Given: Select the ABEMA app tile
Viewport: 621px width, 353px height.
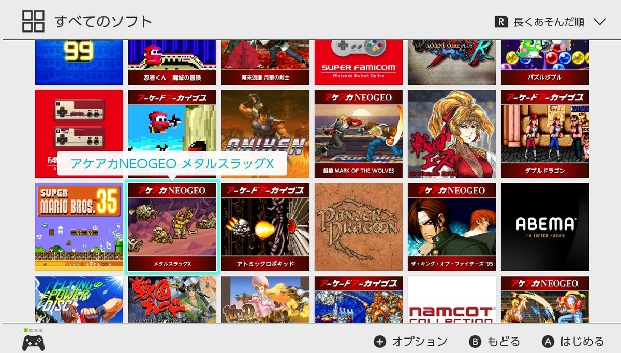Looking at the screenshot, I should [x=545, y=227].
